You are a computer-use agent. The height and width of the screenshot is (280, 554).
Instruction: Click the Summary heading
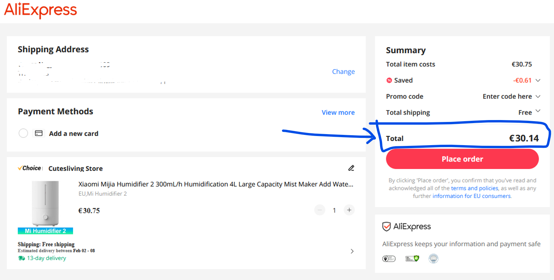pos(406,51)
